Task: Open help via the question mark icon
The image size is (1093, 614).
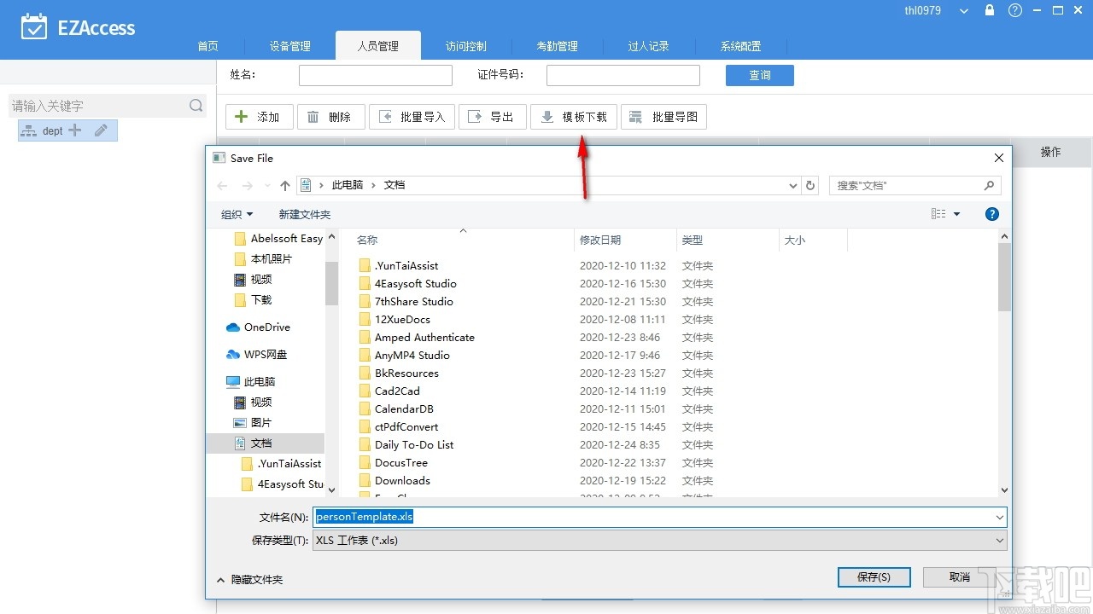Action: point(1014,10)
